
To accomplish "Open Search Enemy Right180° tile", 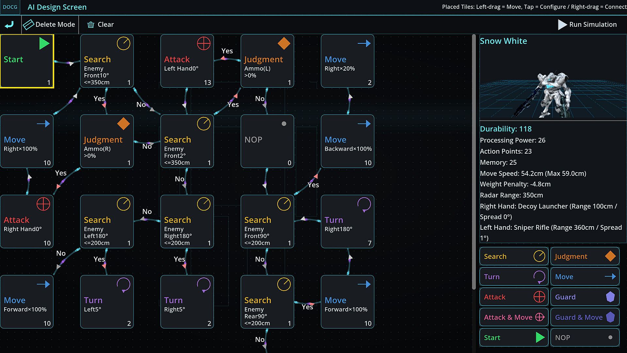I will pyautogui.click(x=187, y=222).
